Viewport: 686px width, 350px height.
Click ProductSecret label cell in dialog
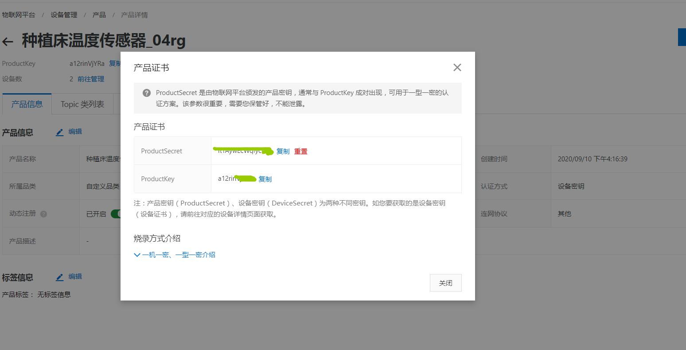(172, 151)
